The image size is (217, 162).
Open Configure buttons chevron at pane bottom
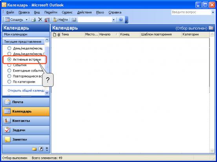coord(47,149)
